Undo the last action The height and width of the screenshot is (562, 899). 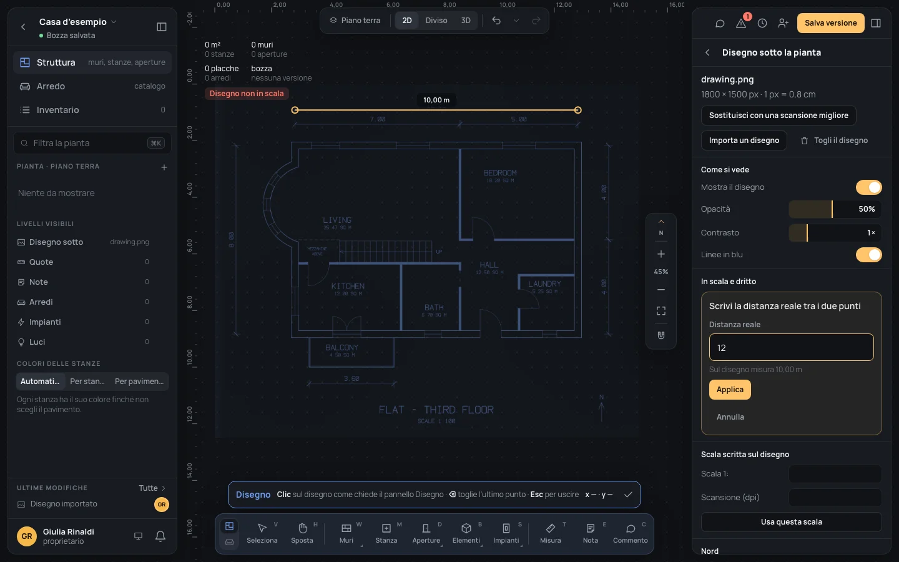496,21
